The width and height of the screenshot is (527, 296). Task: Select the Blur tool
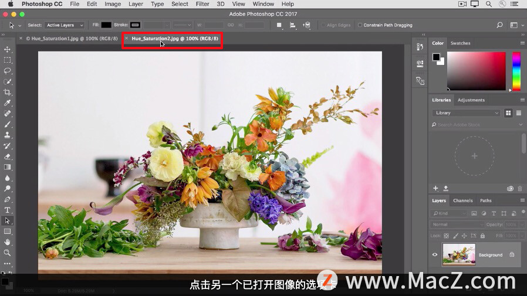click(7, 178)
